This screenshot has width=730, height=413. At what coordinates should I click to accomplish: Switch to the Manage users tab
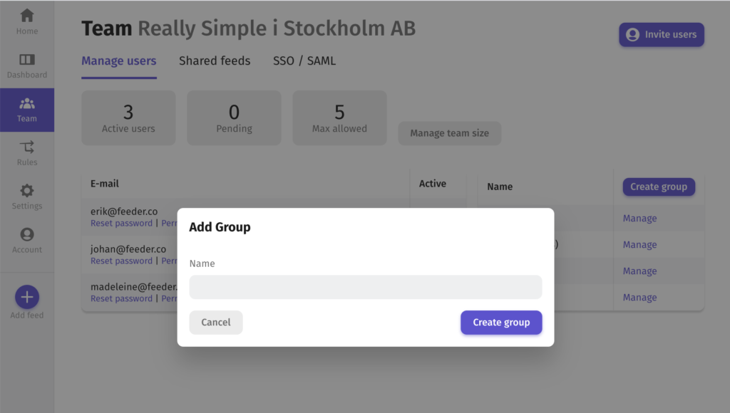point(119,61)
